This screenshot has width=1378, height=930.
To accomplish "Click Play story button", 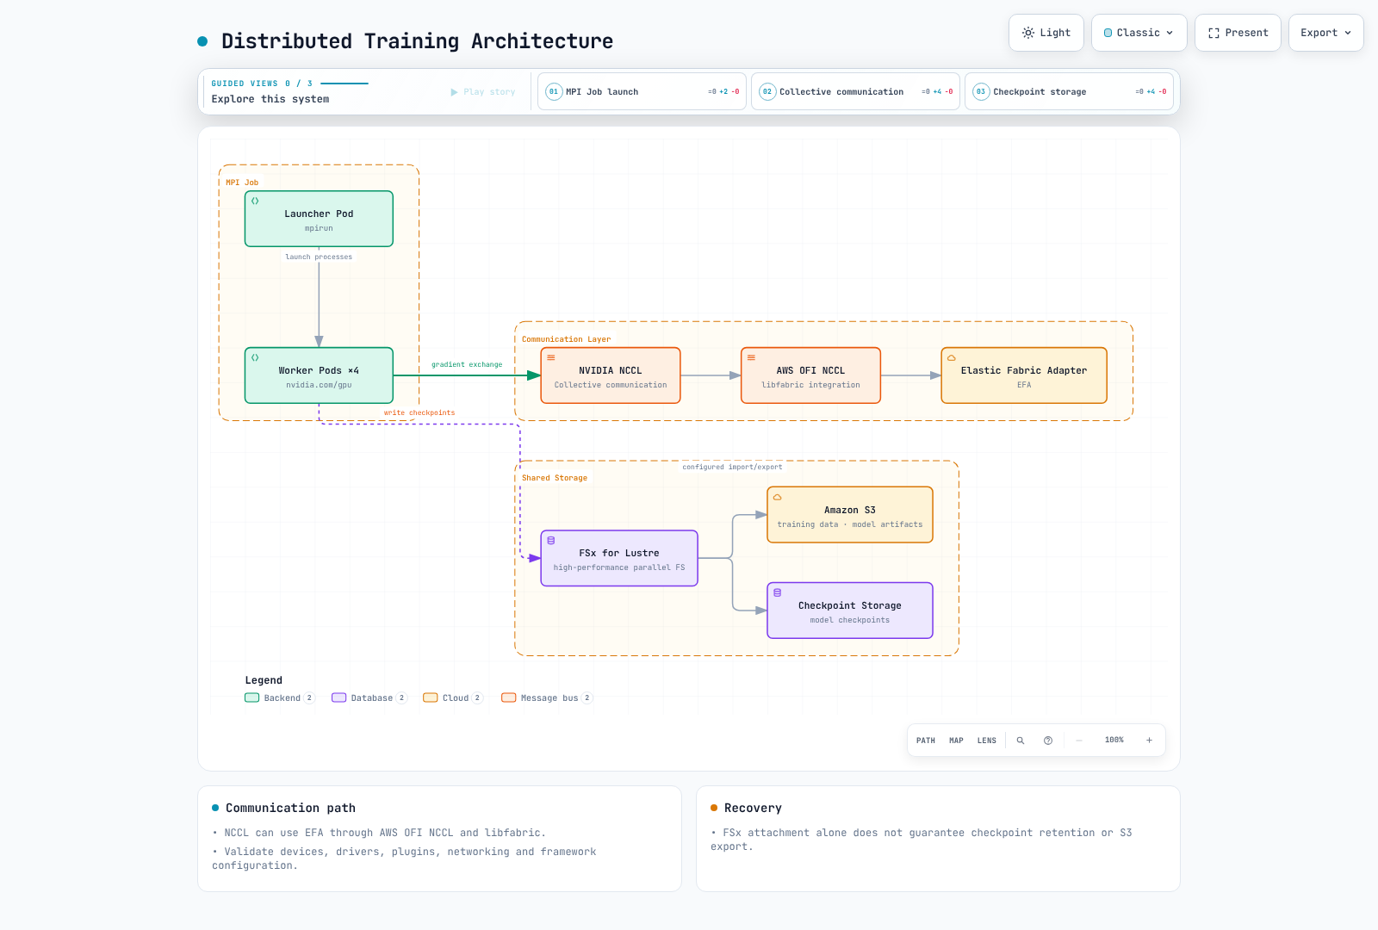I will (483, 92).
